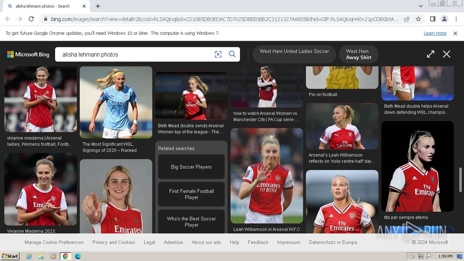Open the Help footer link

[x=235, y=243]
